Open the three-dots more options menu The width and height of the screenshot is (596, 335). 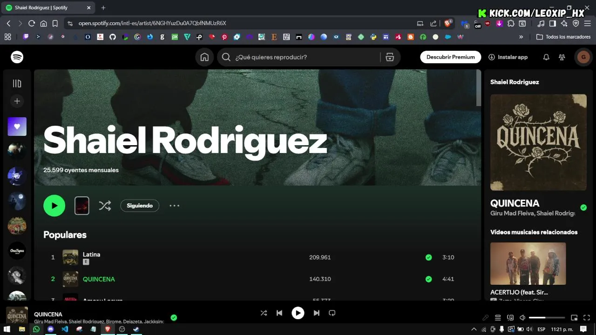tap(174, 206)
